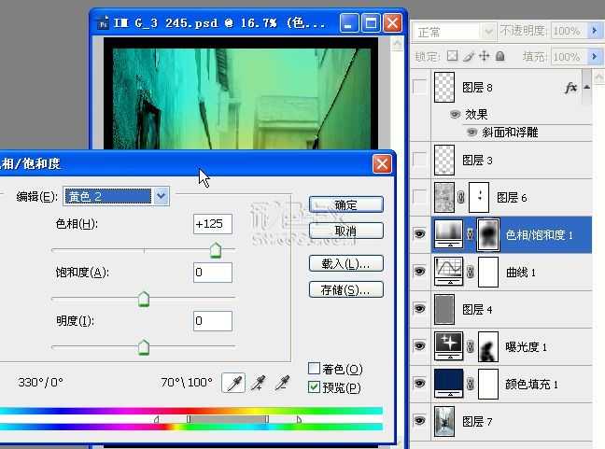The height and width of the screenshot is (449, 605).
Task: Open the 编辑 dropdown showing 黄色 2
Action: [116, 196]
